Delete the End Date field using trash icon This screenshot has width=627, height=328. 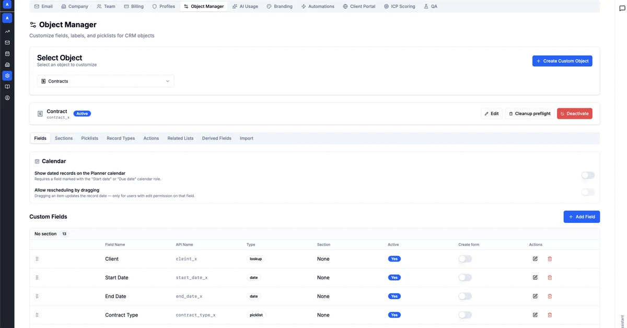click(x=550, y=296)
